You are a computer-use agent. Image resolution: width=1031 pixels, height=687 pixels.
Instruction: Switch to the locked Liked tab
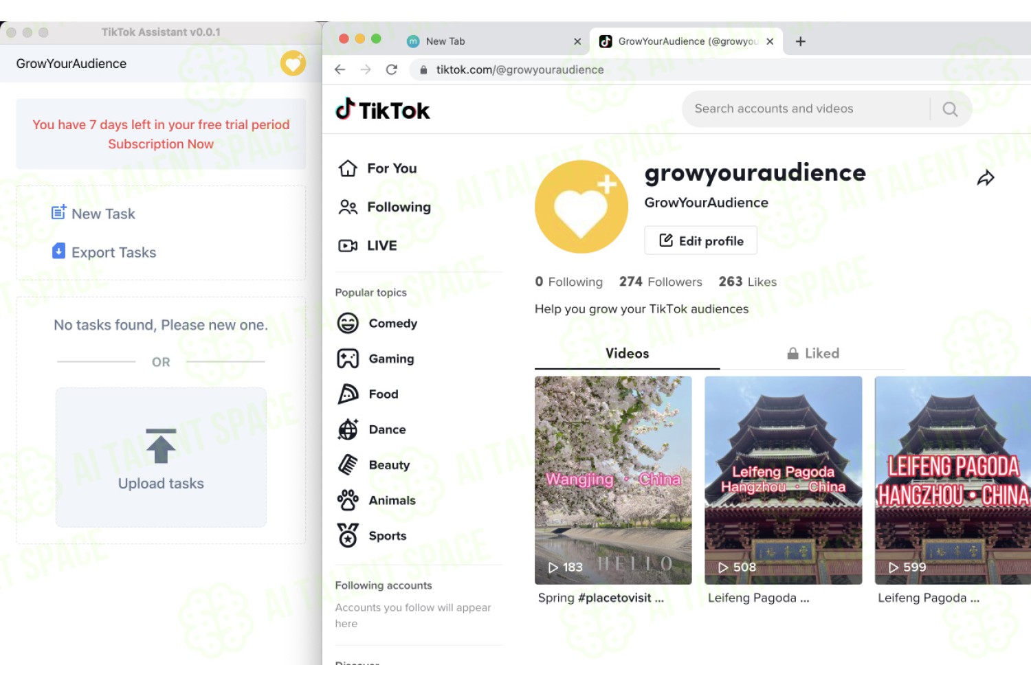coord(813,353)
